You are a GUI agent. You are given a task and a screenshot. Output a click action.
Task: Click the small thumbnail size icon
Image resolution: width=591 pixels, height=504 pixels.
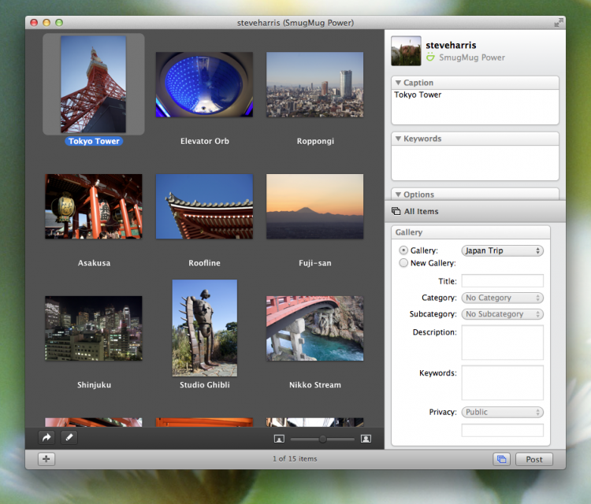coord(279,439)
